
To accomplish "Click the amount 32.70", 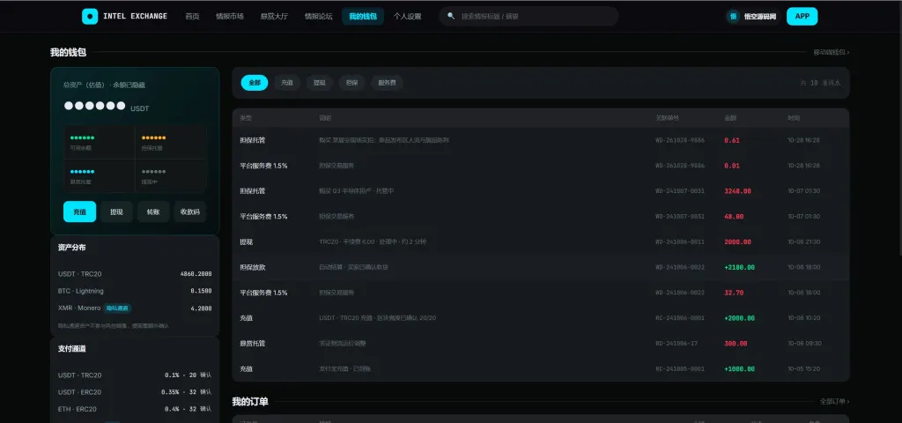I will 734,293.
